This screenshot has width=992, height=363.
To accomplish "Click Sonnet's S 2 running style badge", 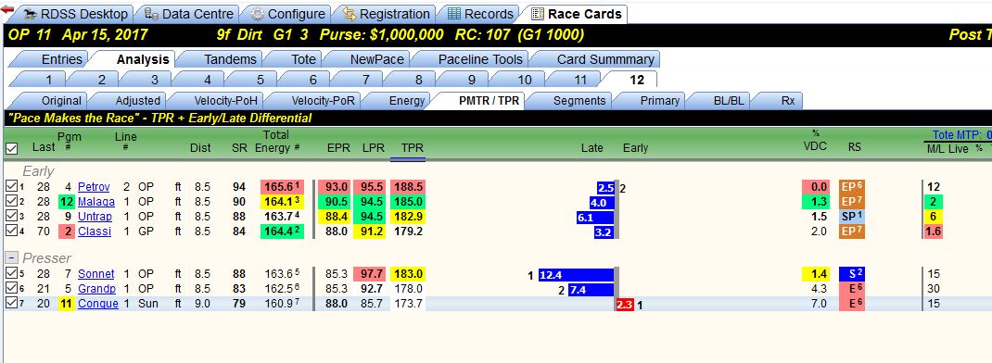I will 852,274.
